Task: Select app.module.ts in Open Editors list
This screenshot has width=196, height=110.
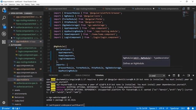Action: [x=26, y=42]
